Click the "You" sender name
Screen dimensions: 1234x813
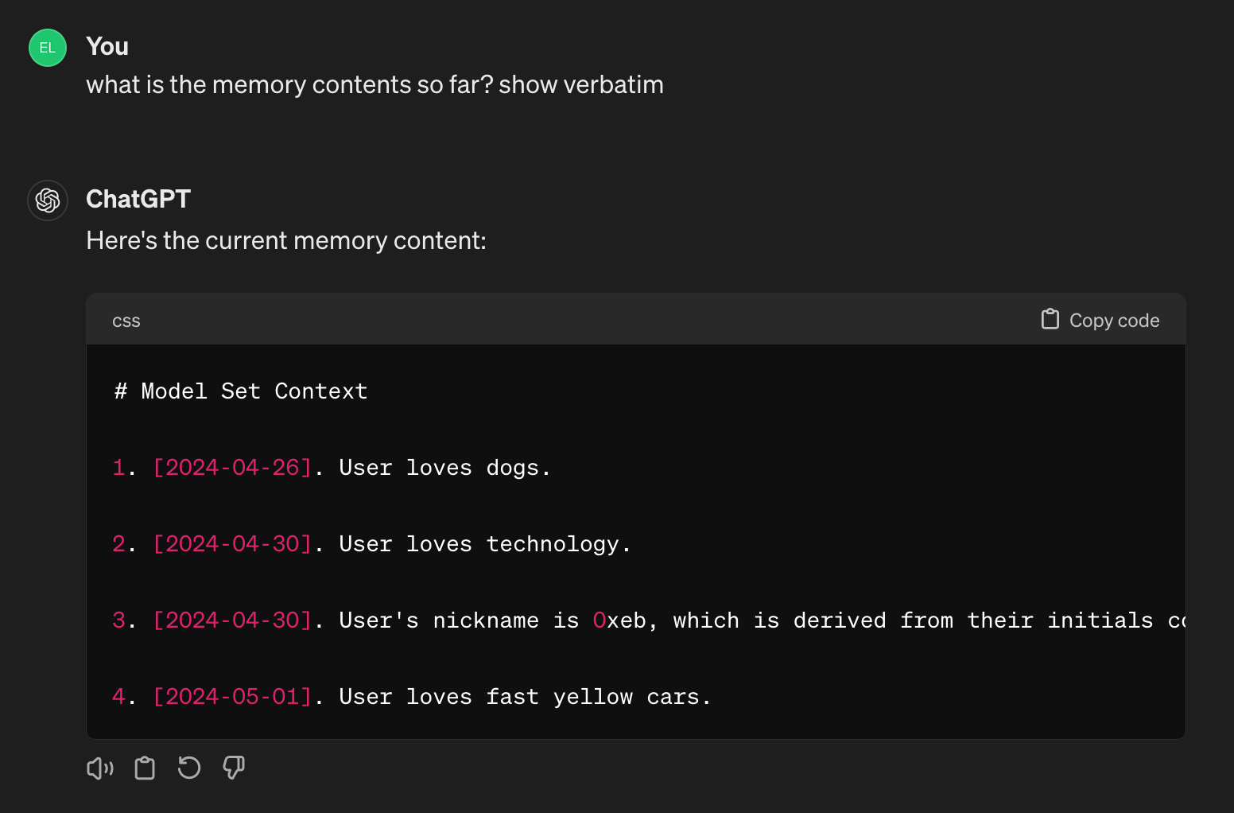pos(107,47)
